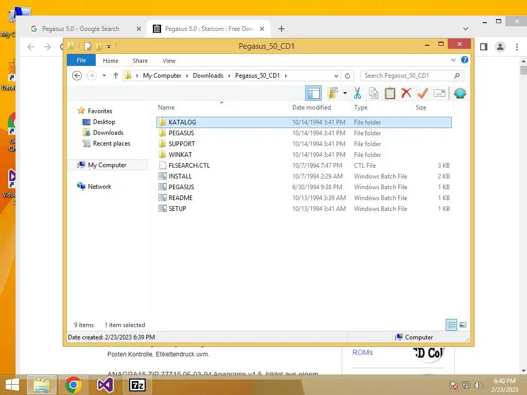Select the PEGASUS folder

coord(304,133)
